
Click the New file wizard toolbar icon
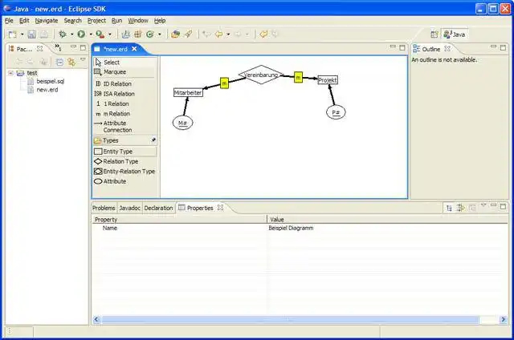[x=13, y=34]
